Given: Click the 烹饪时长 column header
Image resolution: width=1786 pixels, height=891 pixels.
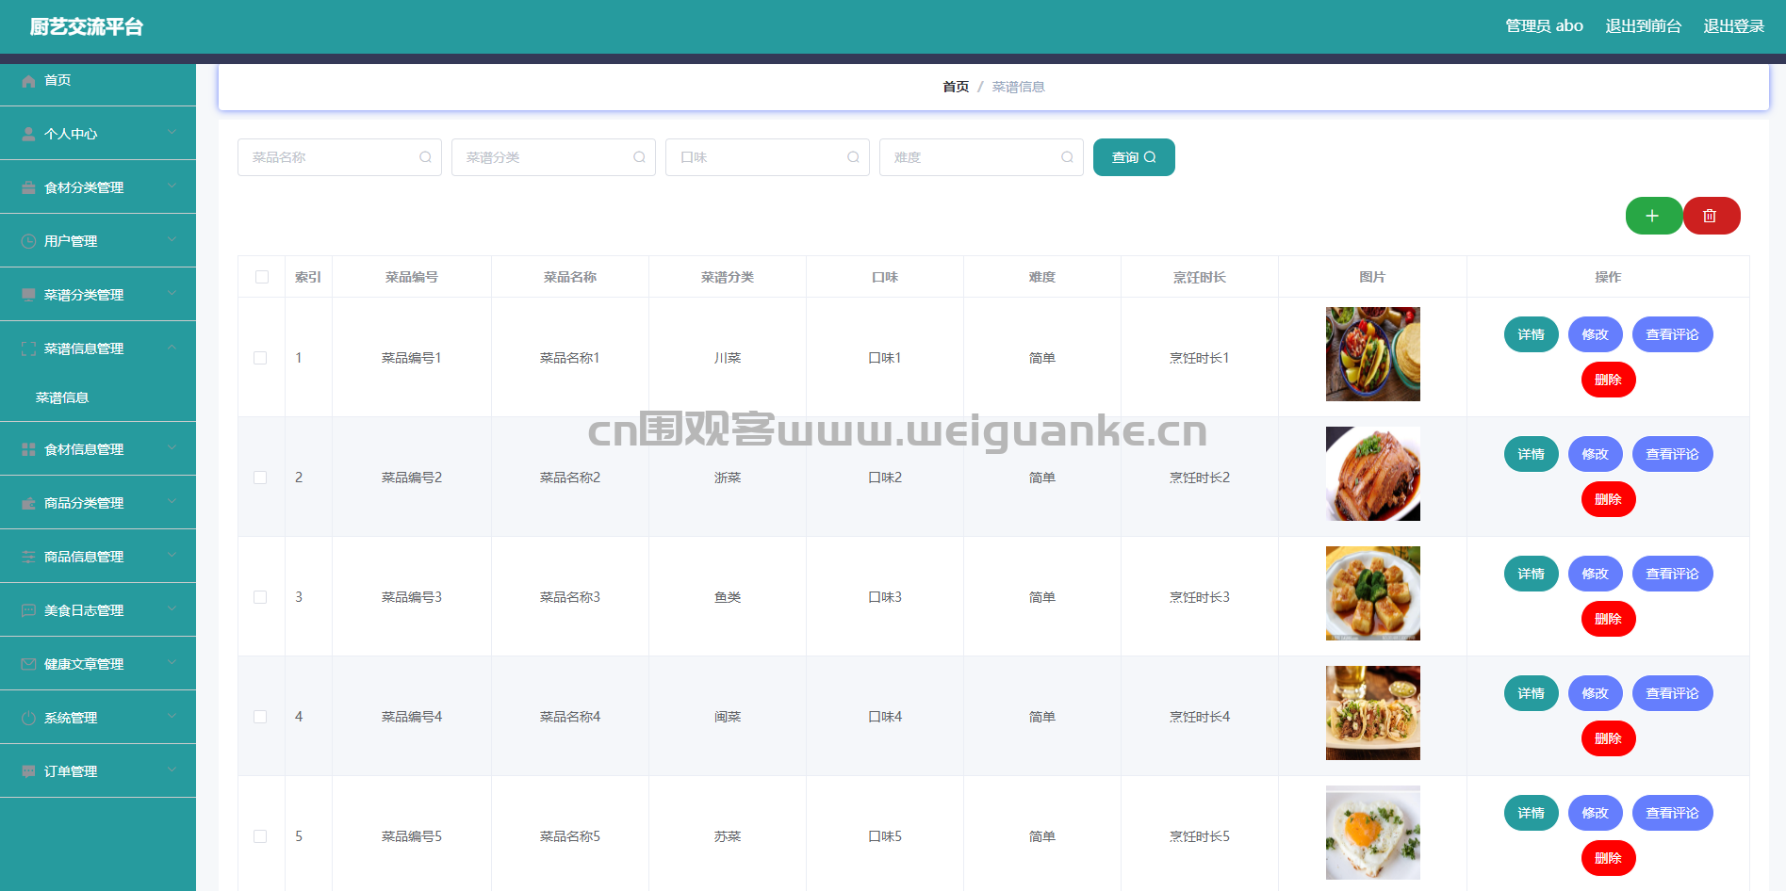Looking at the screenshot, I should click(1199, 277).
